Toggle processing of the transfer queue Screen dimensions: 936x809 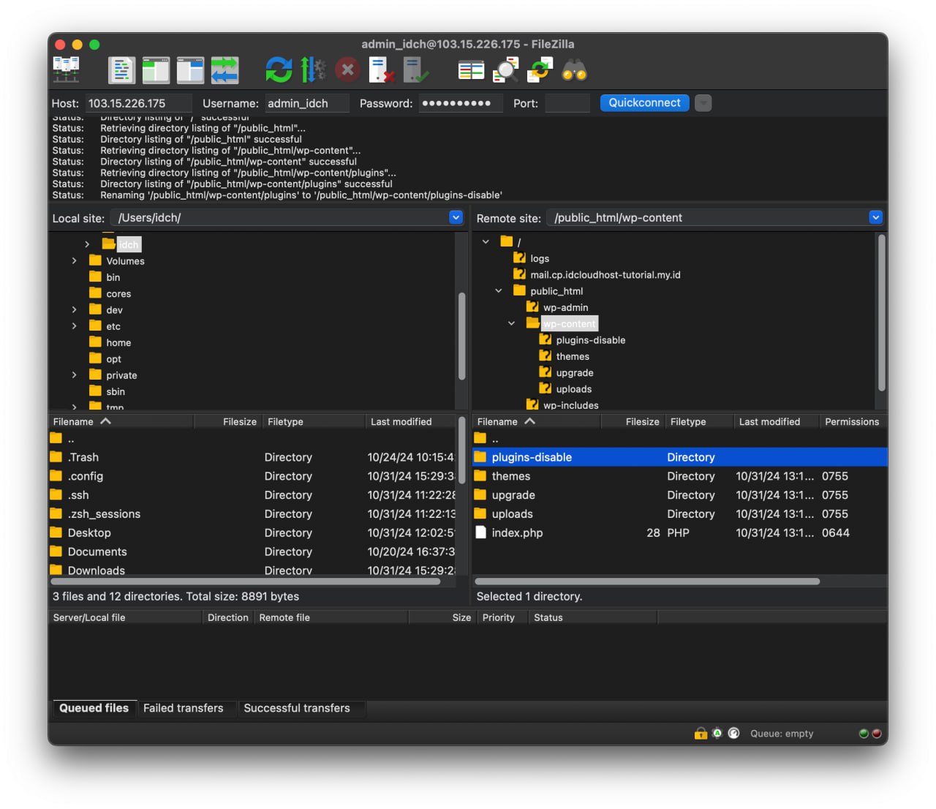click(x=313, y=70)
